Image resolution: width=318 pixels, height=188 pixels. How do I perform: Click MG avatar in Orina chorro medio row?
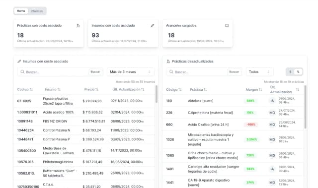[x=272, y=155]
